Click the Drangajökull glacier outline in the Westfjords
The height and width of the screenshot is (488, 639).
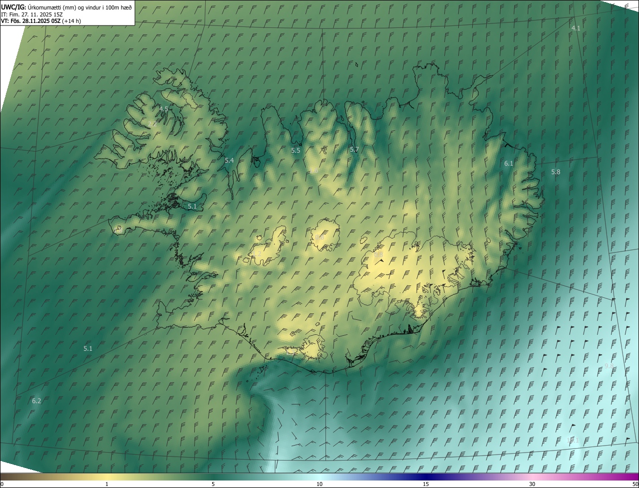point(190,99)
